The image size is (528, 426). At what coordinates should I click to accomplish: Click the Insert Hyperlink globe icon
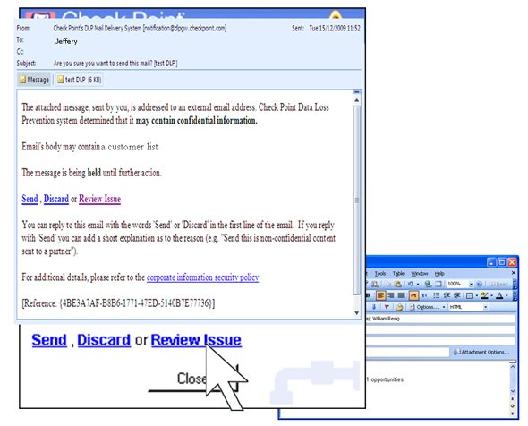[x=428, y=284]
